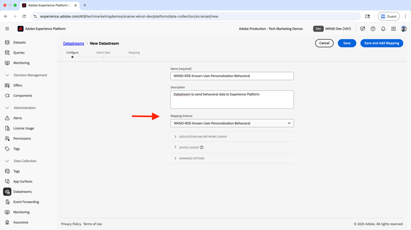Screen dimensions: 411x230
Task: Open Administration Tags sidebar icon
Action: (7, 149)
